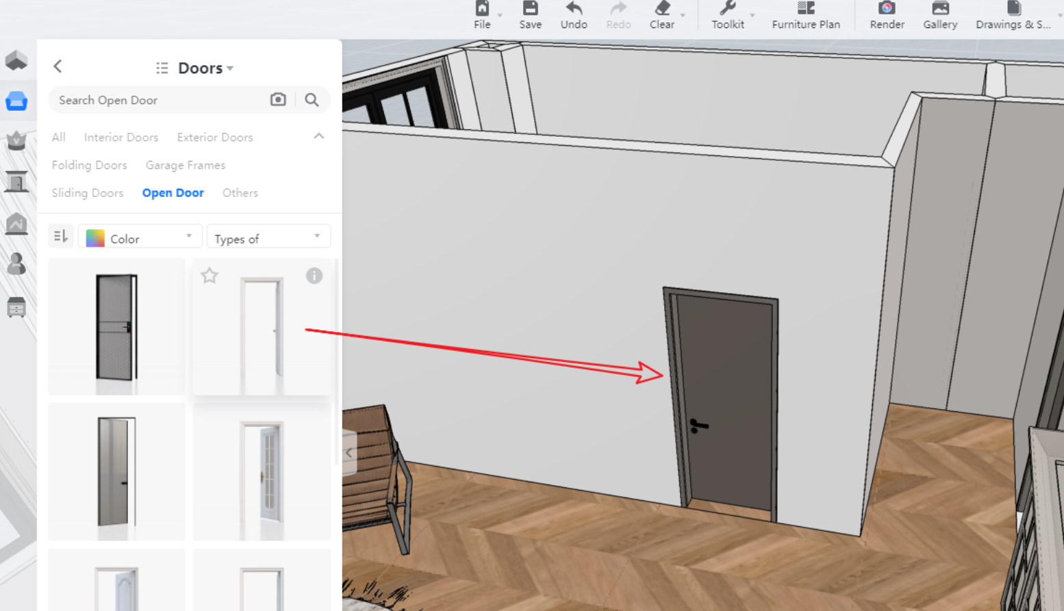Select the Sliding Doors category

(x=88, y=193)
